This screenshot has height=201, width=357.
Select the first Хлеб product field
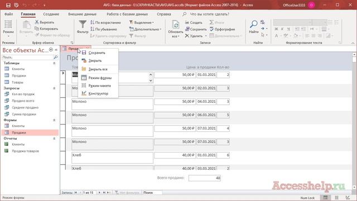coord(112,157)
